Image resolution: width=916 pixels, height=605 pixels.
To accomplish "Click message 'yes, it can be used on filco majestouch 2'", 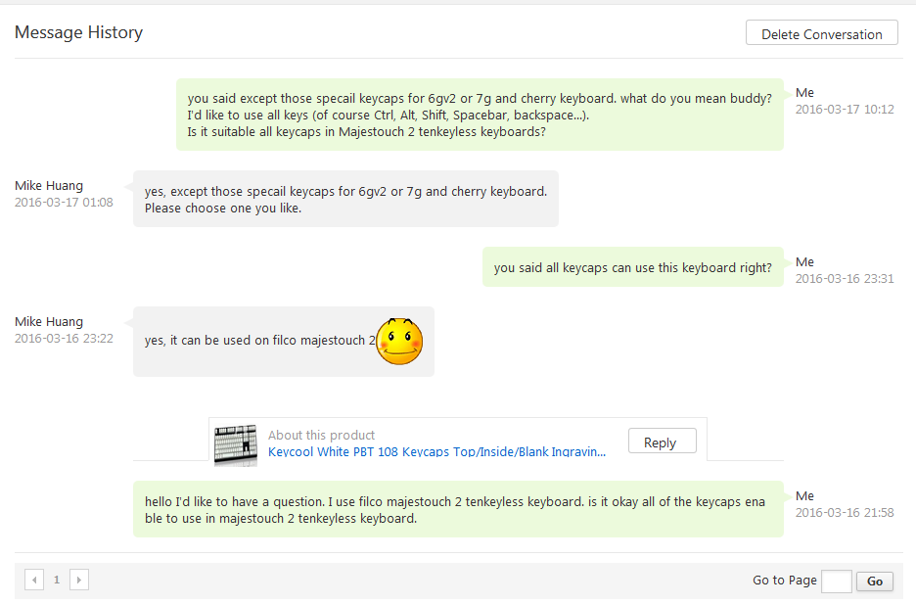I will [260, 341].
